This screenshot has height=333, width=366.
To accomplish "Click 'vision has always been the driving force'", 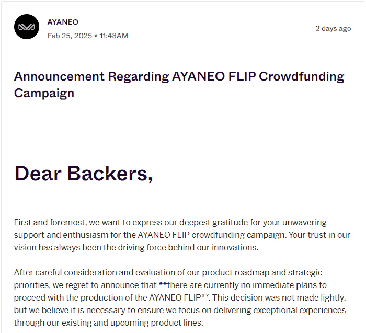I will [x=90, y=248].
